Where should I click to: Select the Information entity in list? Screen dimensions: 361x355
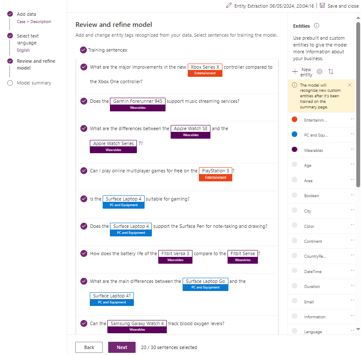(x=315, y=317)
